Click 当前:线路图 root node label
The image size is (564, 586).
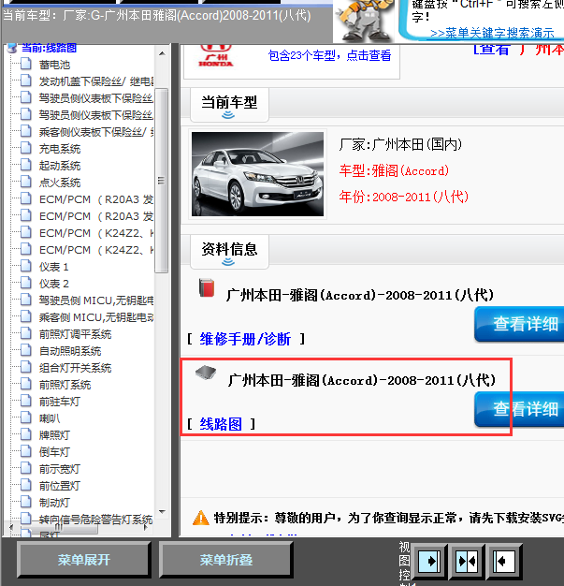coord(49,48)
